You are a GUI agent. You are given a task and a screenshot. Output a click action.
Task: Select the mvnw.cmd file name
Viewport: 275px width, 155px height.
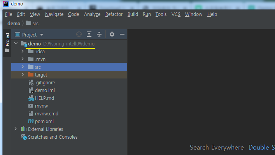point(47,114)
